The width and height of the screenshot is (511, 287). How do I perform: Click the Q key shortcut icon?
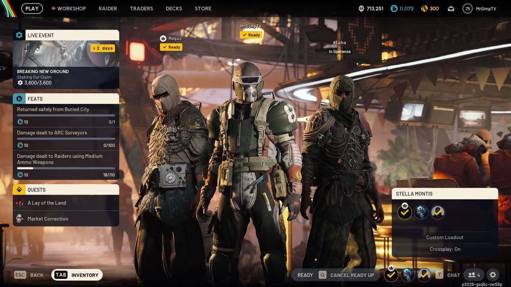click(x=323, y=275)
